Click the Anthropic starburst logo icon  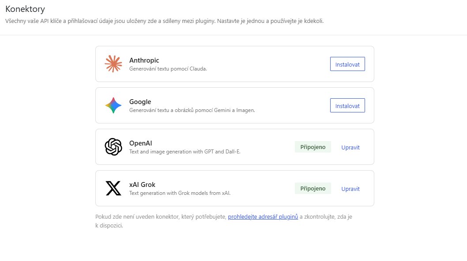tap(113, 63)
